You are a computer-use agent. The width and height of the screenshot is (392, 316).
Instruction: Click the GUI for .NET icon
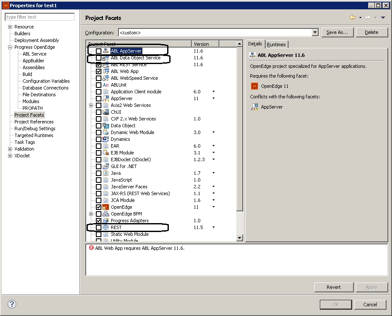[106, 166]
